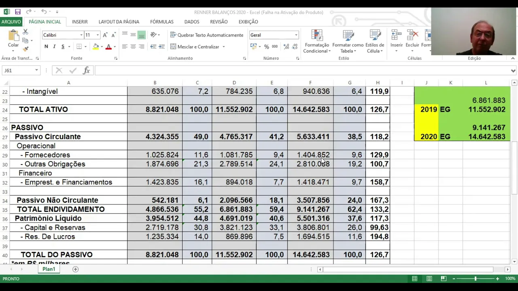Click the formula bar input field
The width and height of the screenshot is (518, 291).
coord(301,70)
